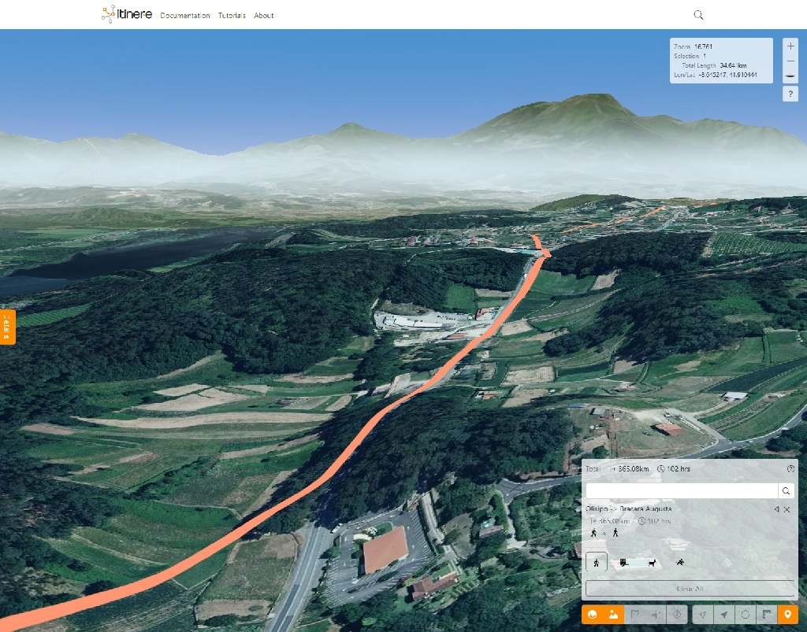This screenshot has width=807, height=632.
Task: Click the route search input field
Action: pos(681,491)
